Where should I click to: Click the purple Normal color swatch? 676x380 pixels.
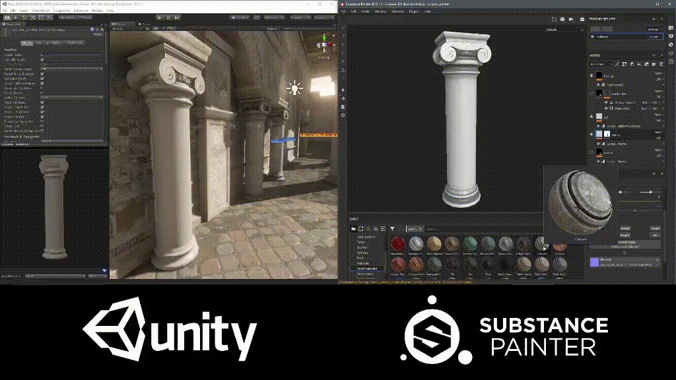coord(595,262)
